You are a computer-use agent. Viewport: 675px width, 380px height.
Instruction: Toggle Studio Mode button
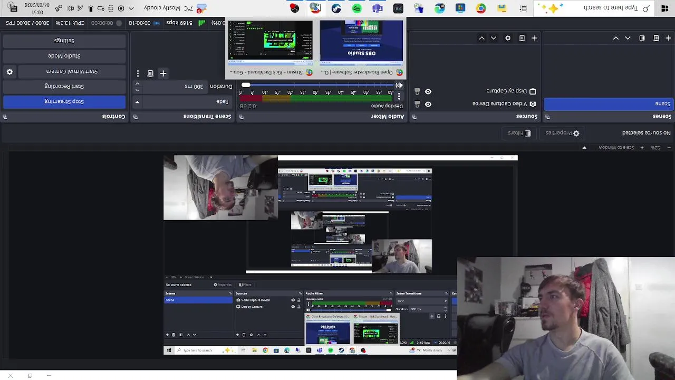point(64,56)
